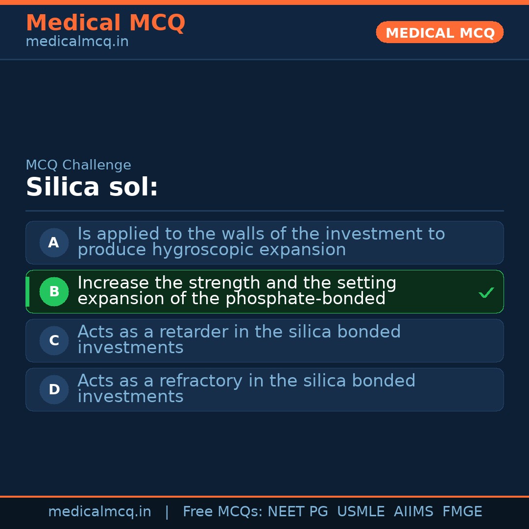Open the medicalmcq.in link below the header title
Image resolution: width=529 pixels, height=529 pixels.
(x=77, y=42)
